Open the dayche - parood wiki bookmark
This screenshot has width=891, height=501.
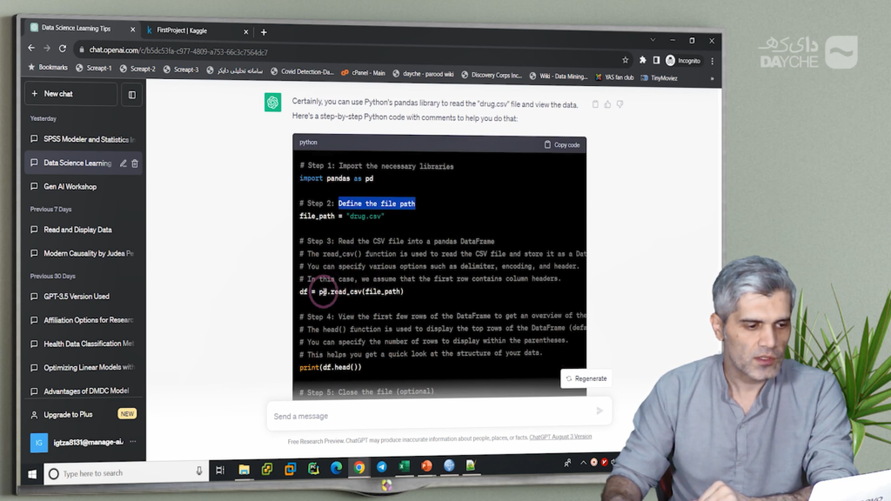pos(423,74)
